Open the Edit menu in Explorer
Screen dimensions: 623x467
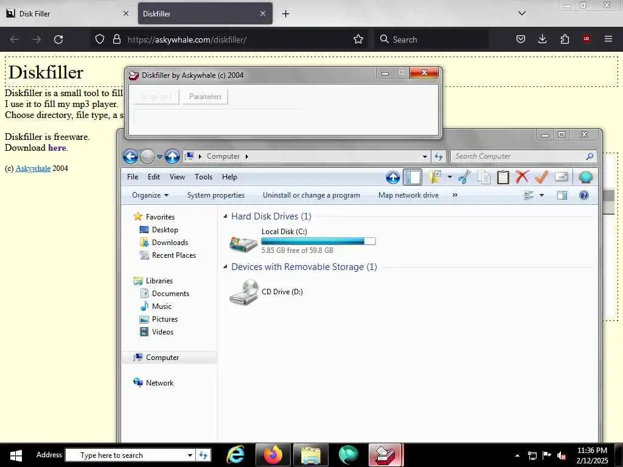click(154, 177)
